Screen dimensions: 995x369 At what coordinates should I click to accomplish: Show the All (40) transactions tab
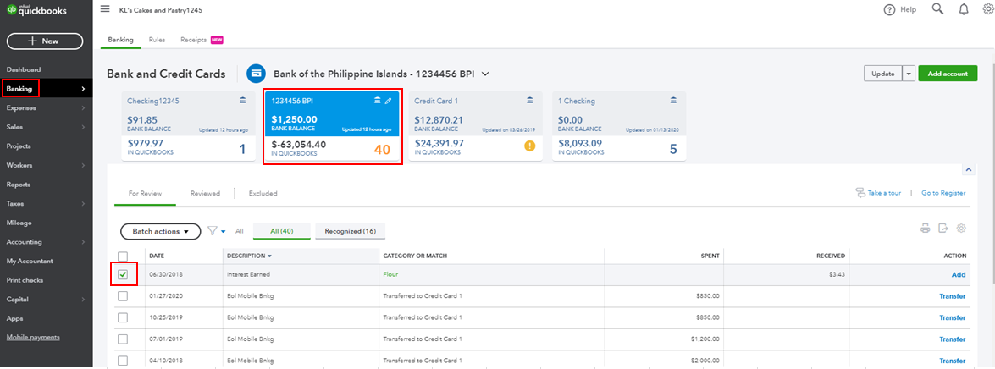pyautogui.click(x=282, y=231)
